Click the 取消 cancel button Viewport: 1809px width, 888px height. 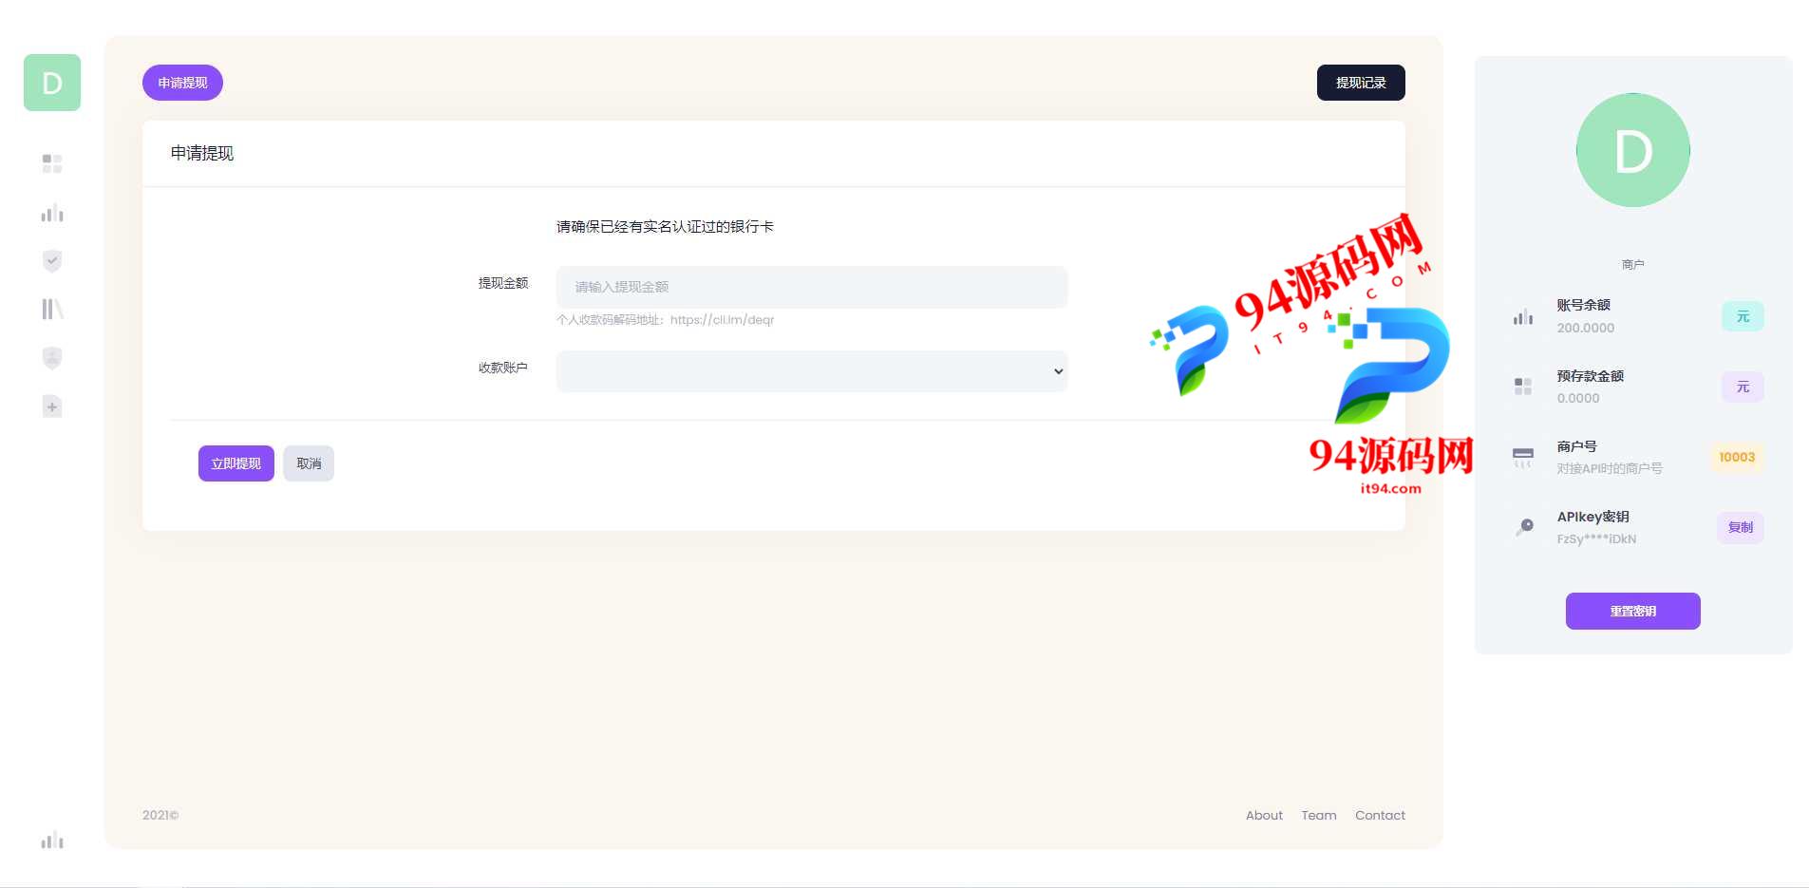tap(309, 463)
